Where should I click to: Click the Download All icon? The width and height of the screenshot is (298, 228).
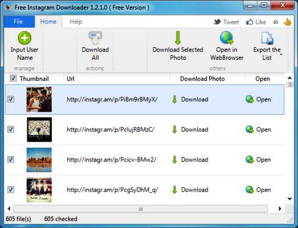pos(95,38)
